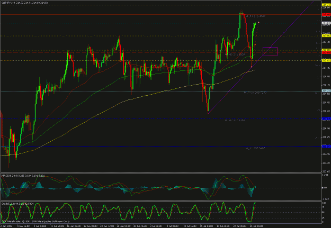Click the 206.25 price scale value
Image resolution: width=331 pixels, height=228 pixels.
(326, 137)
